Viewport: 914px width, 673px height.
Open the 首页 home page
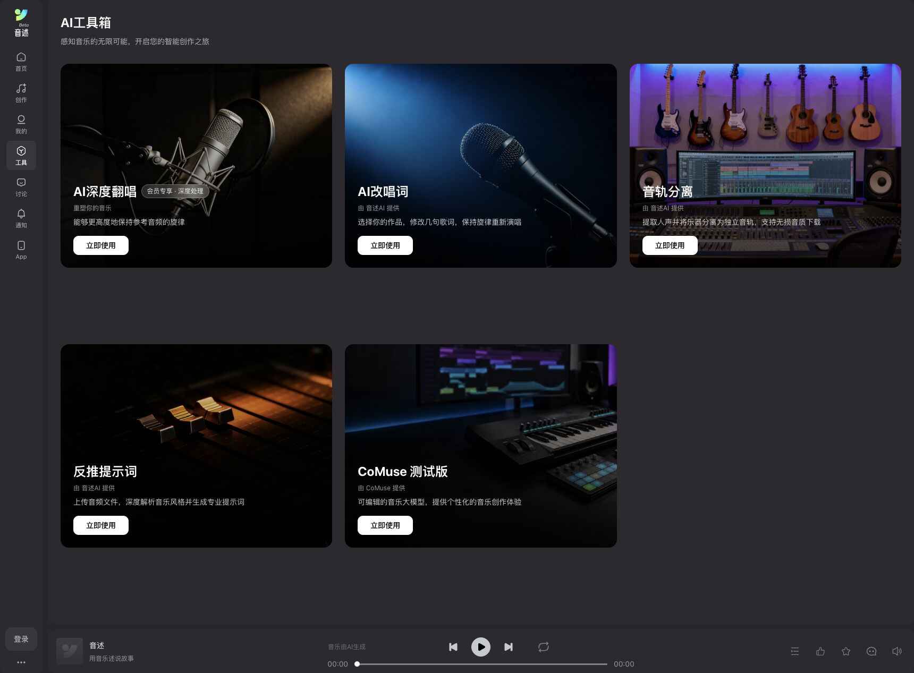(x=21, y=62)
